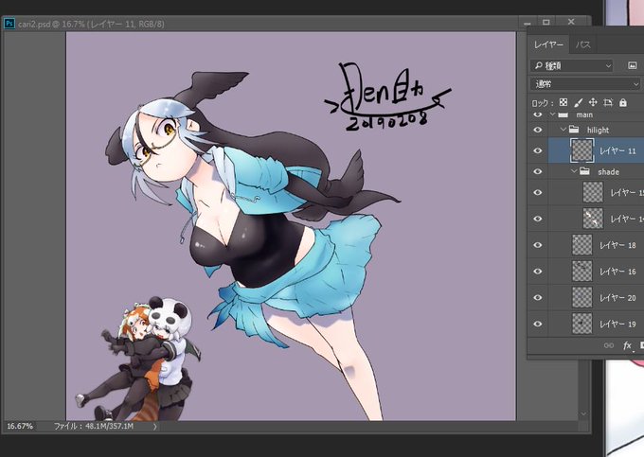The width and height of the screenshot is (644, 457).
Task: Click the link layers chain icon
Action: pyautogui.click(x=609, y=345)
